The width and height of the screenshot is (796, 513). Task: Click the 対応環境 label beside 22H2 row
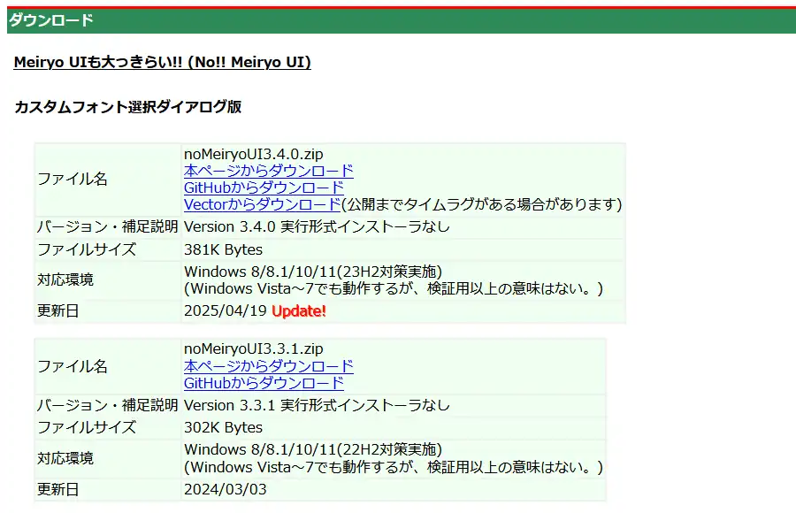(65, 457)
